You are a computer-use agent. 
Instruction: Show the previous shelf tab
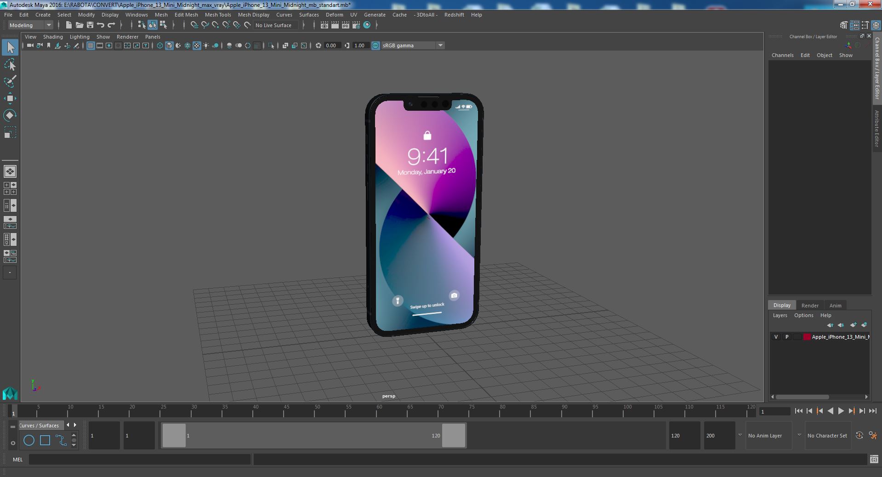(x=68, y=425)
